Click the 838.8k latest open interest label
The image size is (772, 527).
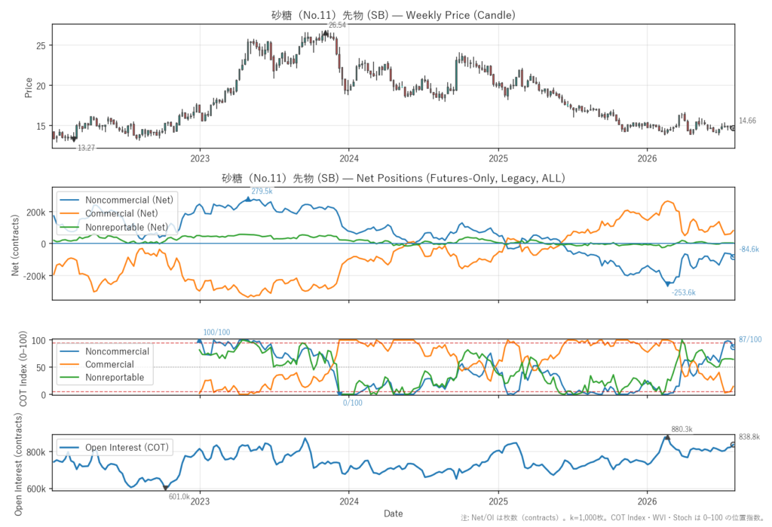click(749, 437)
